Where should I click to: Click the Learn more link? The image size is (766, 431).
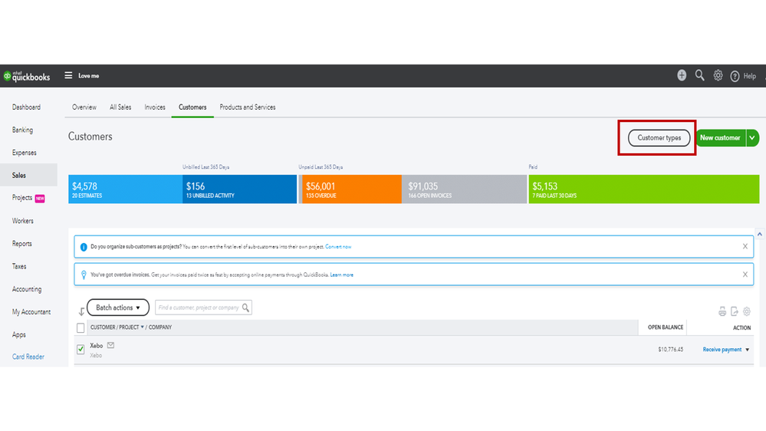(x=341, y=275)
